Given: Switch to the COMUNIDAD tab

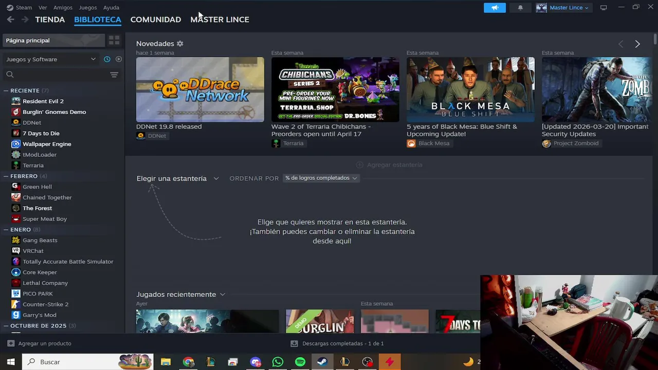Looking at the screenshot, I should [156, 20].
